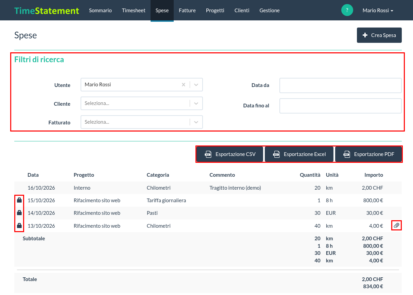
Task: Click the Pasti category cell
Action: [152, 213]
